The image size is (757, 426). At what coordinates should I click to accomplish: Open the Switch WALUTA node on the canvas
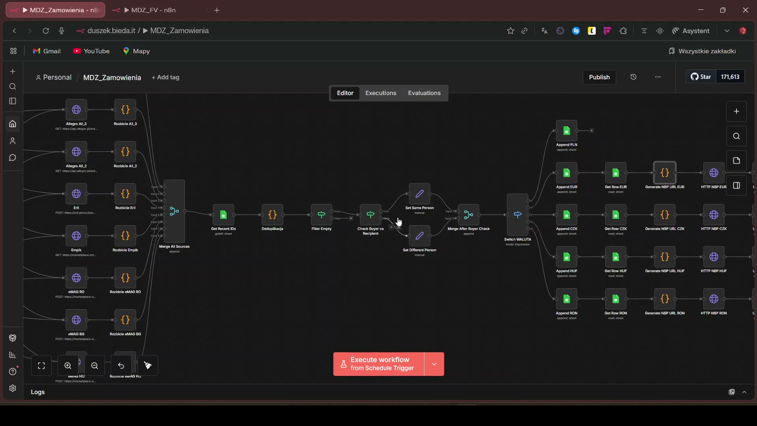pyautogui.click(x=518, y=215)
